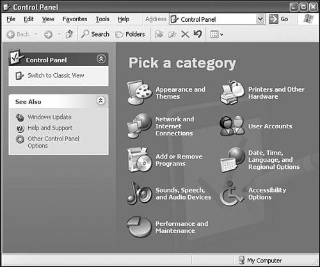Open the Appearance and Themes palette icon
This screenshot has width=320, height=267.
click(x=140, y=92)
